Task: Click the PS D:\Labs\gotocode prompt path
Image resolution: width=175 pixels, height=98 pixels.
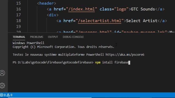Action: click(x=53, y=62)
